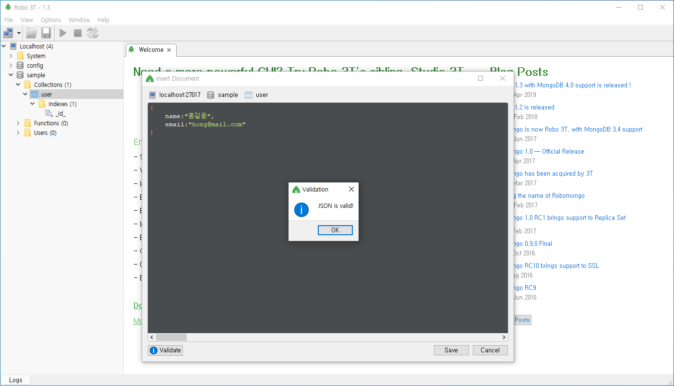Screen dimensions: 674x386
Task: Click the Logs button in status bar
Action: pos(15,380)
